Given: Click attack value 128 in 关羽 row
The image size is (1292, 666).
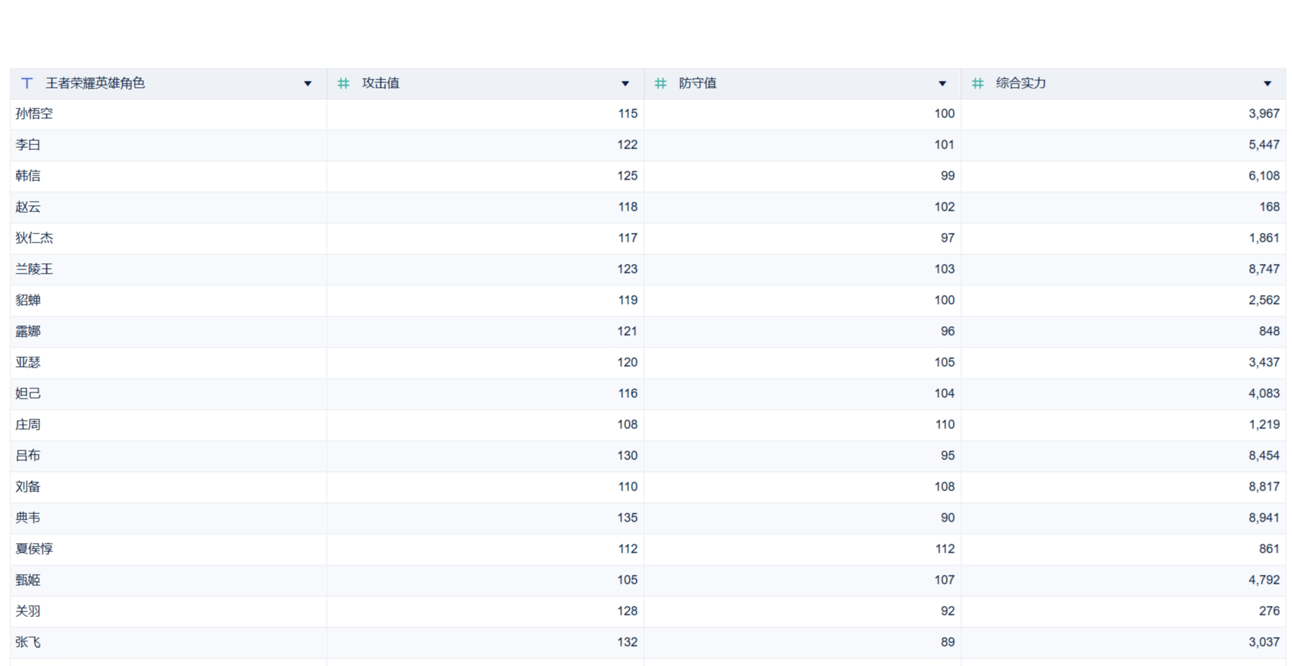Looking at the screenshot, I should click(627, 611).
